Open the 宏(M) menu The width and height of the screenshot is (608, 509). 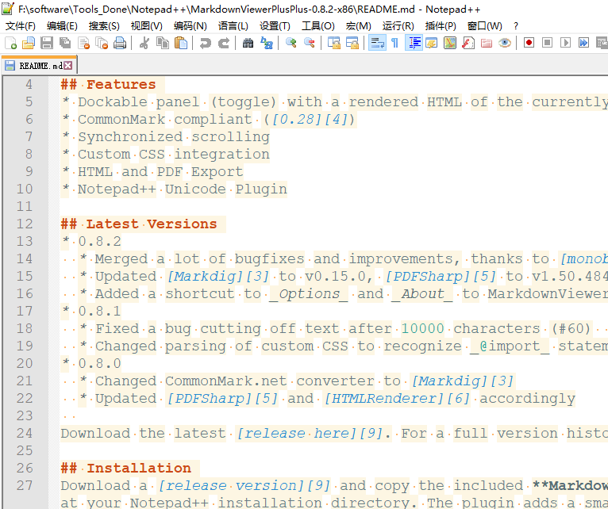358,26
